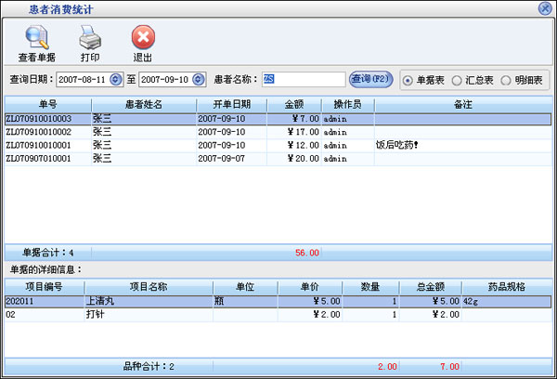Image resolution: width=557 pixels, height=379 pixels.
Task: Click the 项目名称 column header
Action: point(148,287)
